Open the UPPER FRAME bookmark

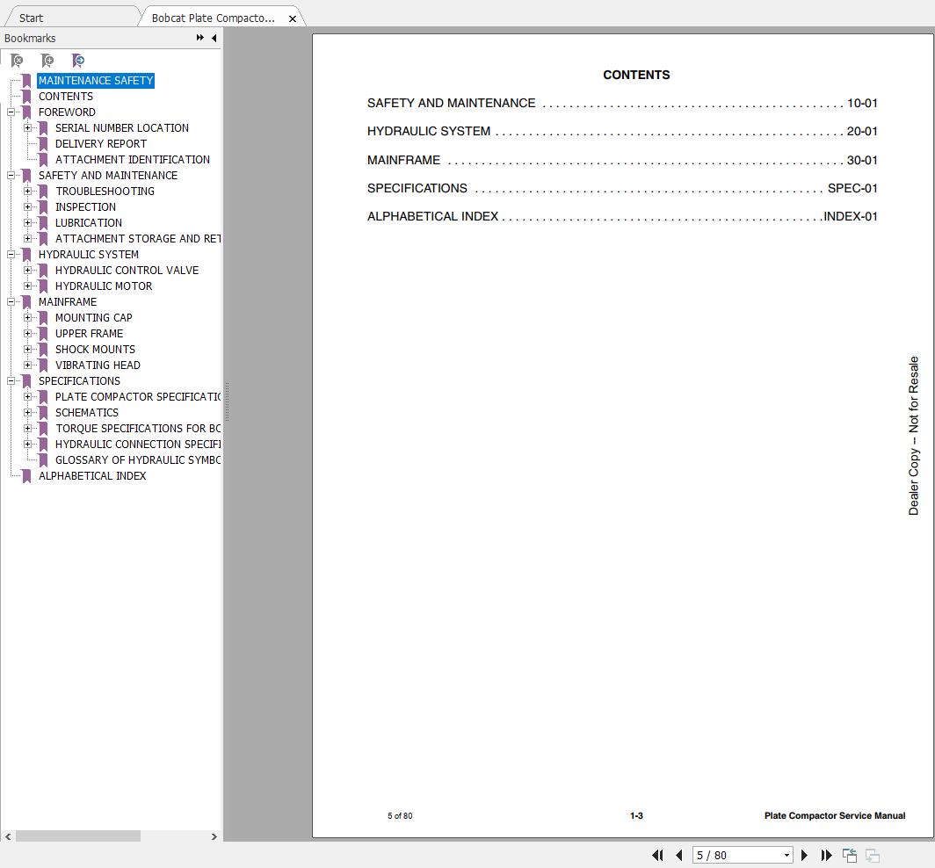(x=90, y=333)
